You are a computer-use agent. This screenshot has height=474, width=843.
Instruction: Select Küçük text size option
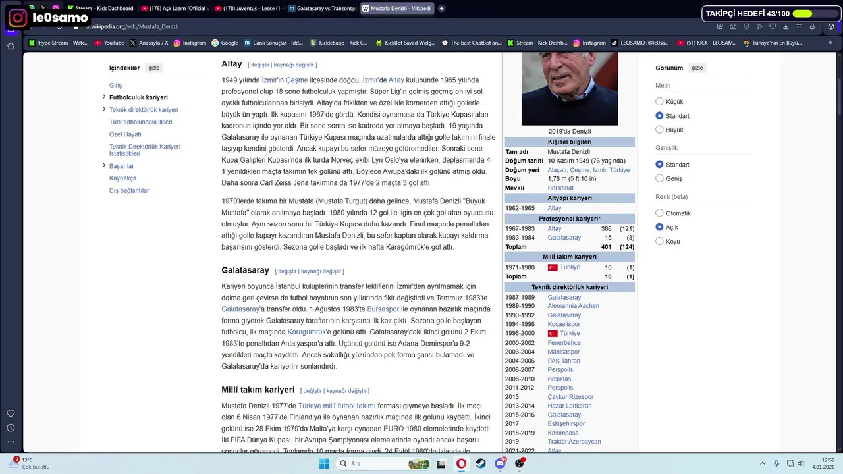pyautogui.click(x=659, y=102)
